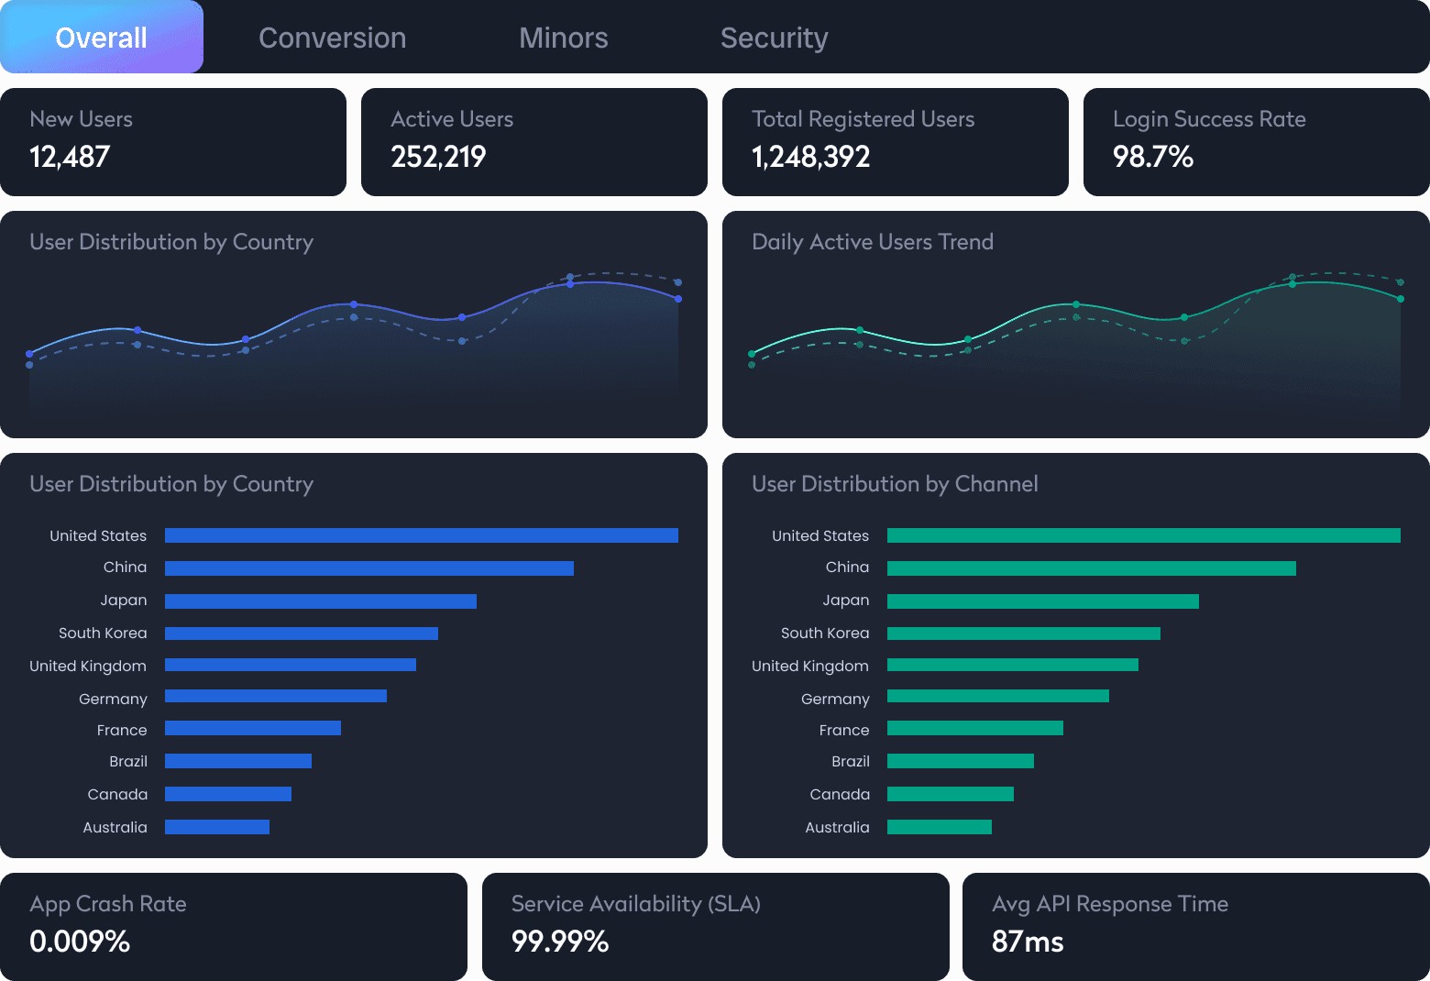Select the Australia bar in channel chart
Image resolution: width=1430 pixels, height=981 pixels.
[x=939, y=826]
